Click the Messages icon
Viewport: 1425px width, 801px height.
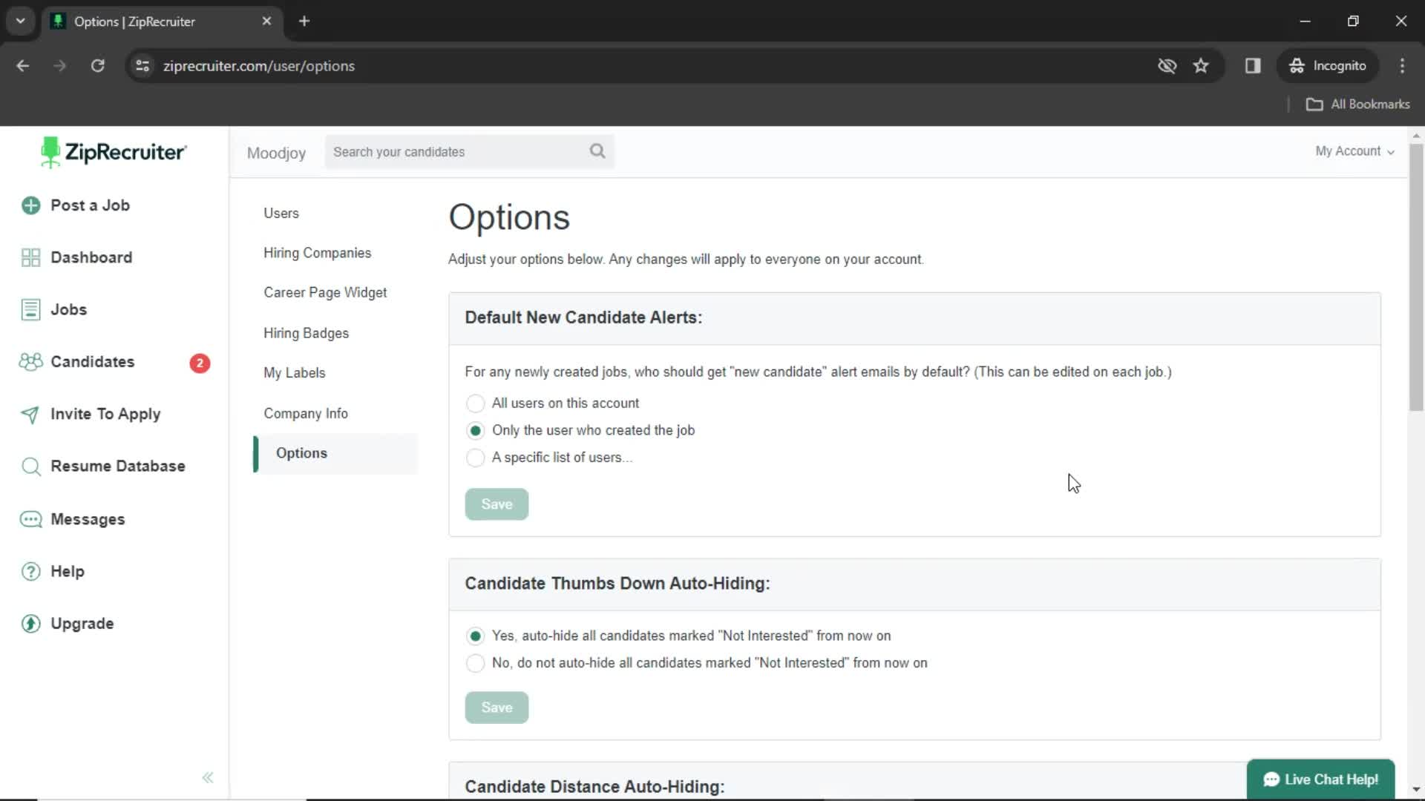[x=30, y=519]
